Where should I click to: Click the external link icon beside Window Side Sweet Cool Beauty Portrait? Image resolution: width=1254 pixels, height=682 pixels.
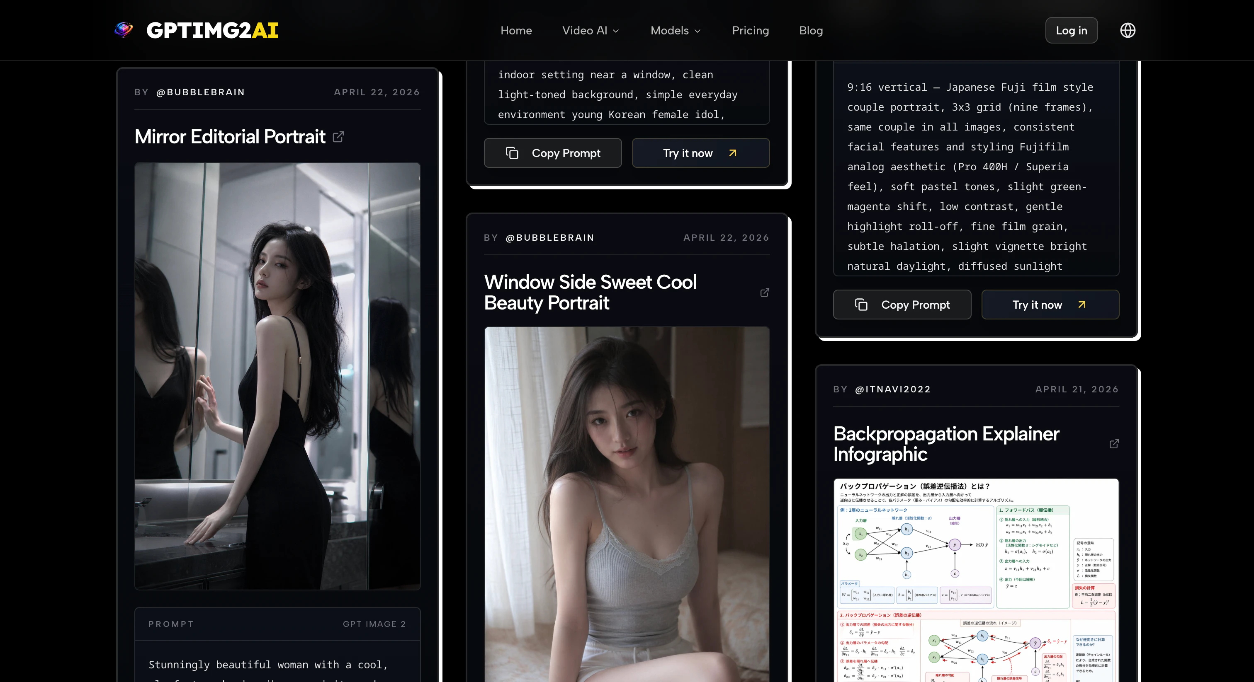(764, 293)
